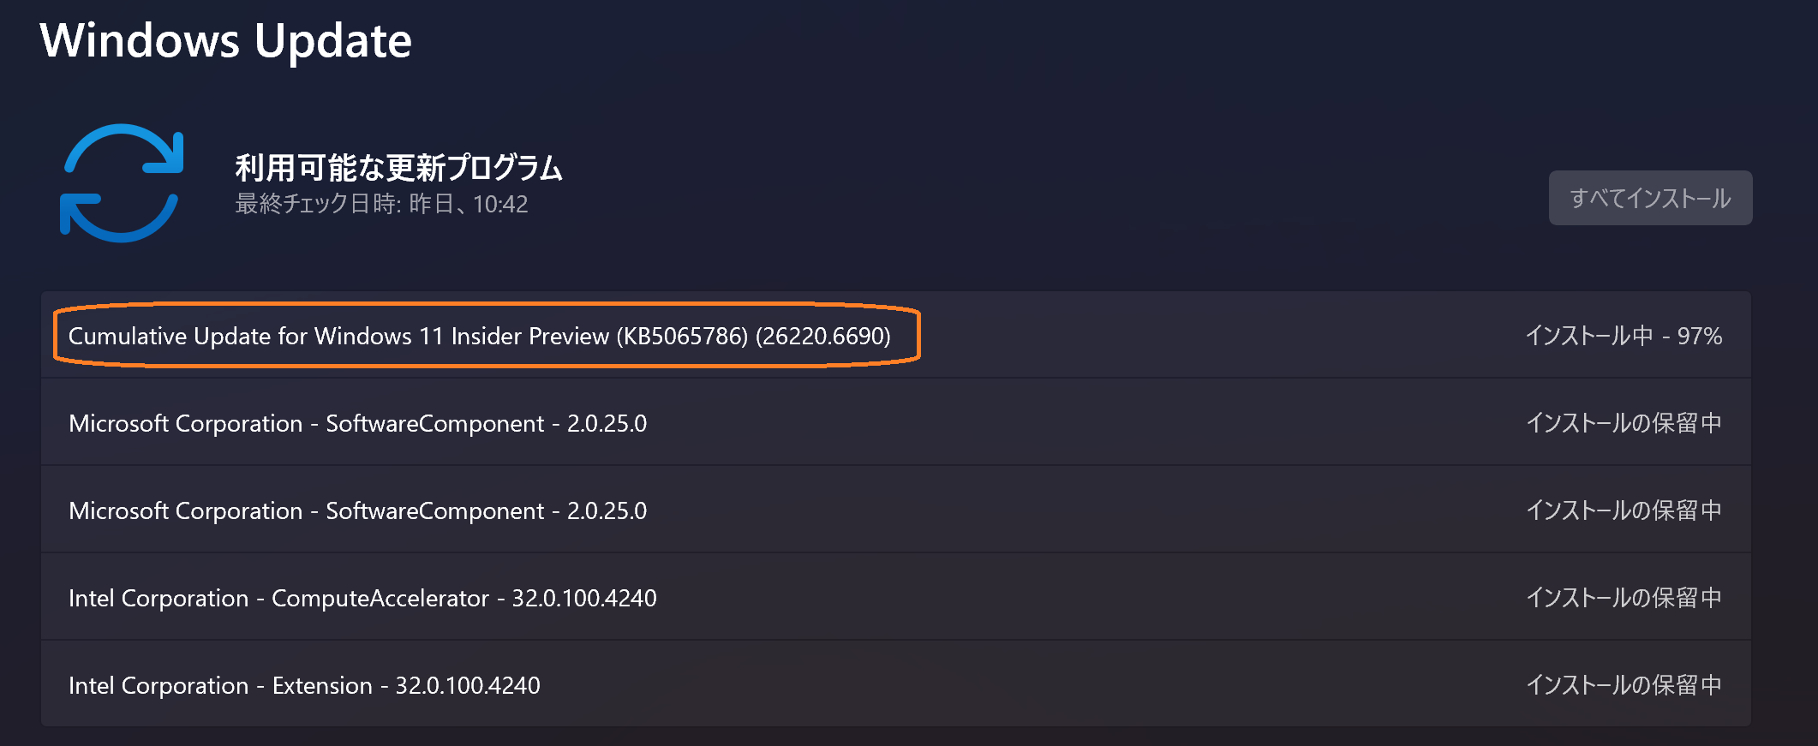Click the インストール中 - 97% progress status
This screenshot has height=746, width=1818.
[1623, 336]
